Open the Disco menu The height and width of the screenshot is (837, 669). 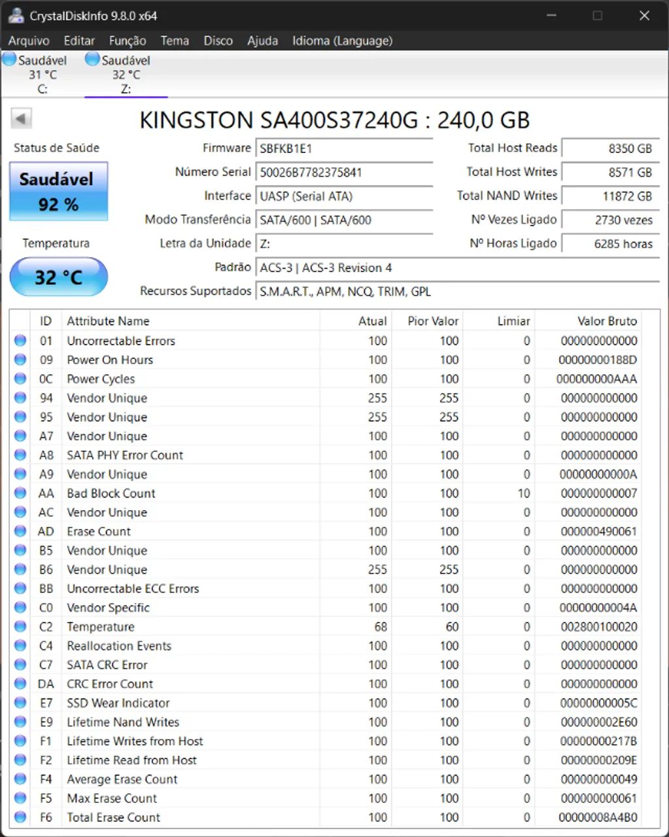pyautogui.click(x=218, y=41)
